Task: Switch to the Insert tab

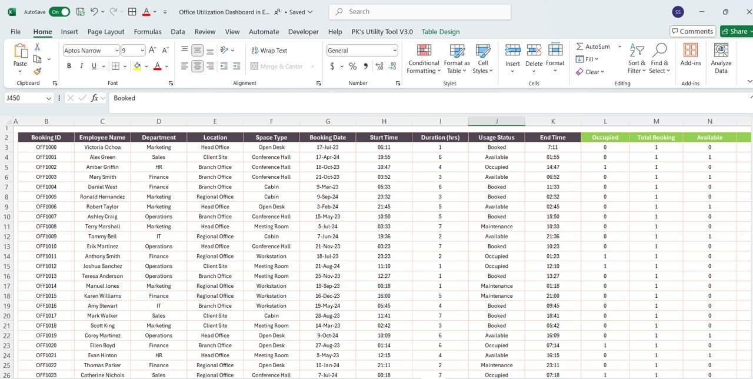Action: (69, 32)
